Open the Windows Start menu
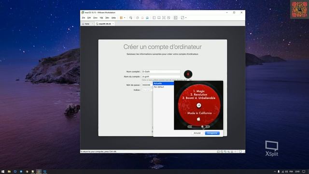This screenshot has width=309, height=174. [3, 172]
